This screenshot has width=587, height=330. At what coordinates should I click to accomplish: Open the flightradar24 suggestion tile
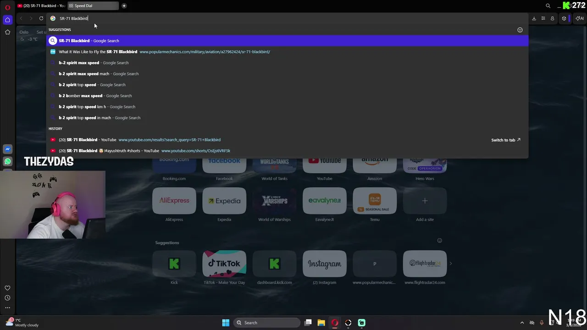pos(425,264)
